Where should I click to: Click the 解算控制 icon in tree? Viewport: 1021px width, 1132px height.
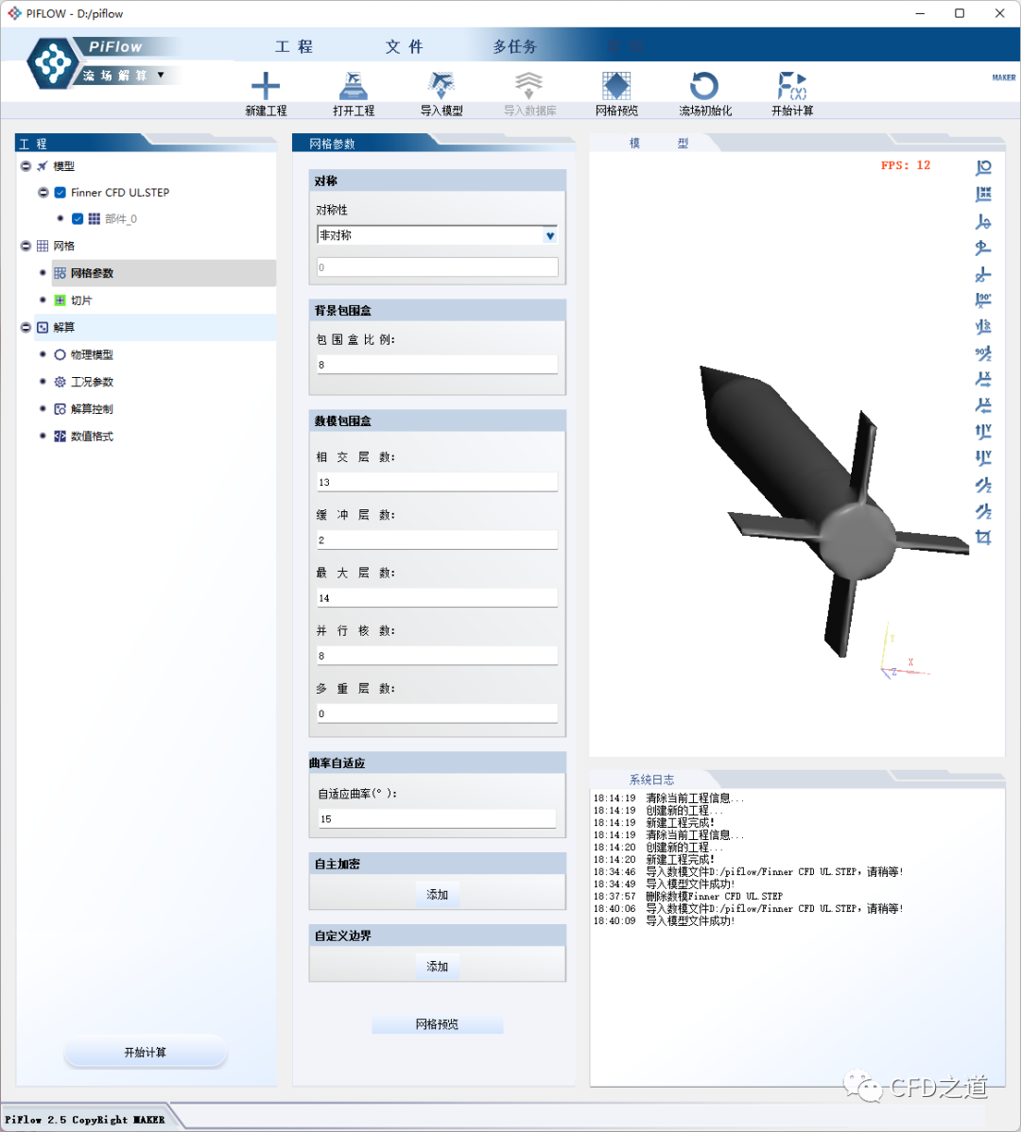click(x=60, y=408)
